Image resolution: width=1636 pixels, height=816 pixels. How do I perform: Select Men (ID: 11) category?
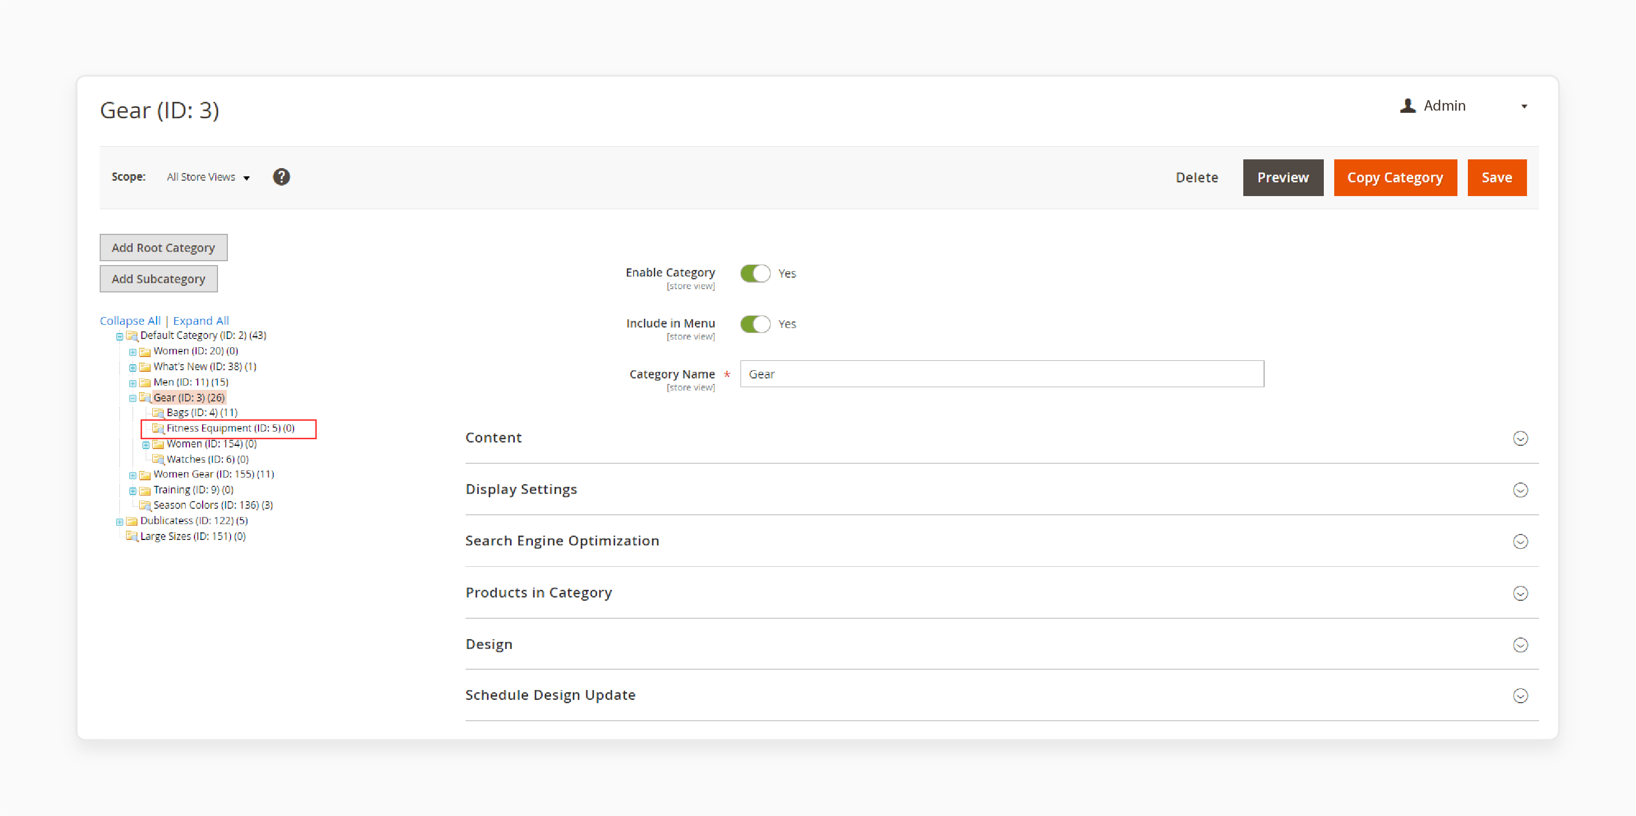[191, 382]
